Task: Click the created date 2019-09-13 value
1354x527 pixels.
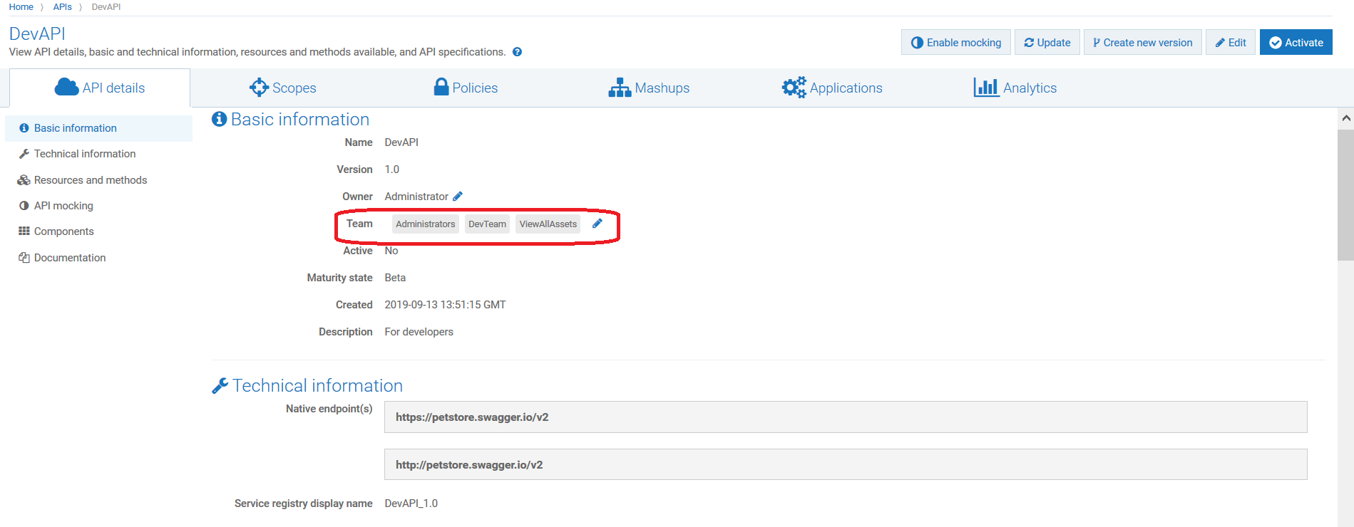Action: click(x=445, y=305)
